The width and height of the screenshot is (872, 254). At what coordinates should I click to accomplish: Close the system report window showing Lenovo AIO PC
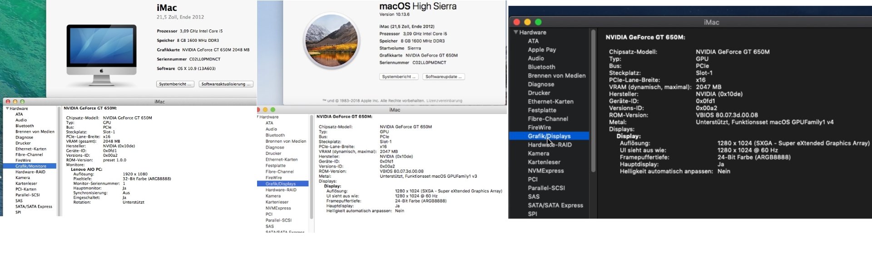(x=8, y=102)
